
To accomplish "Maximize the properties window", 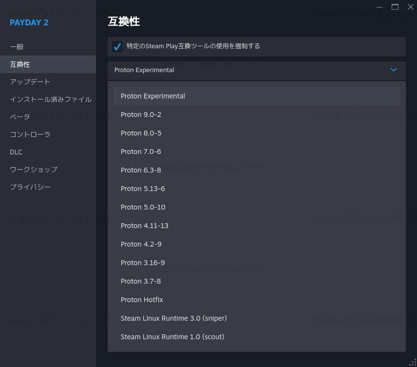I will pyautogui.click(x=395, y=7).
